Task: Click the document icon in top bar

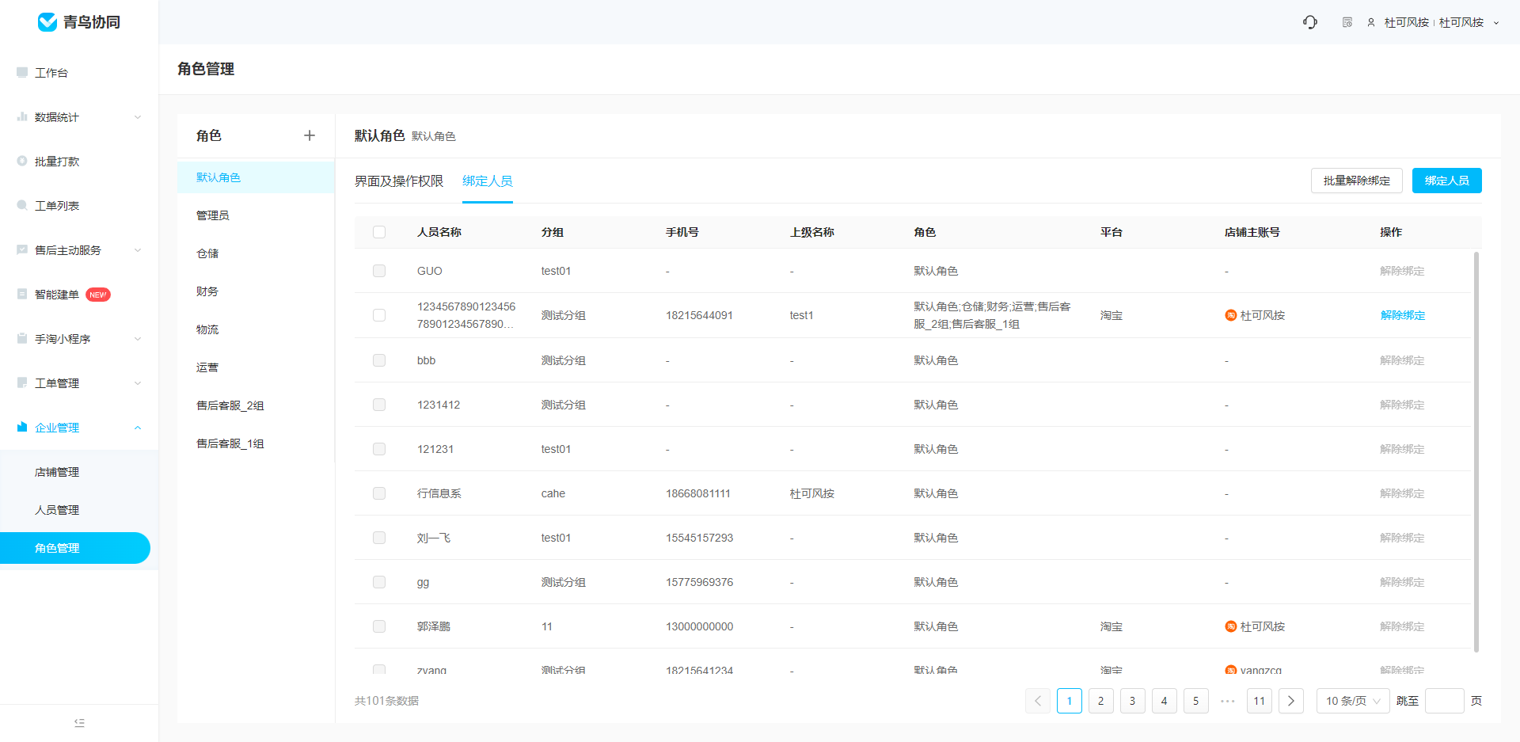Action: [1347, 22]
